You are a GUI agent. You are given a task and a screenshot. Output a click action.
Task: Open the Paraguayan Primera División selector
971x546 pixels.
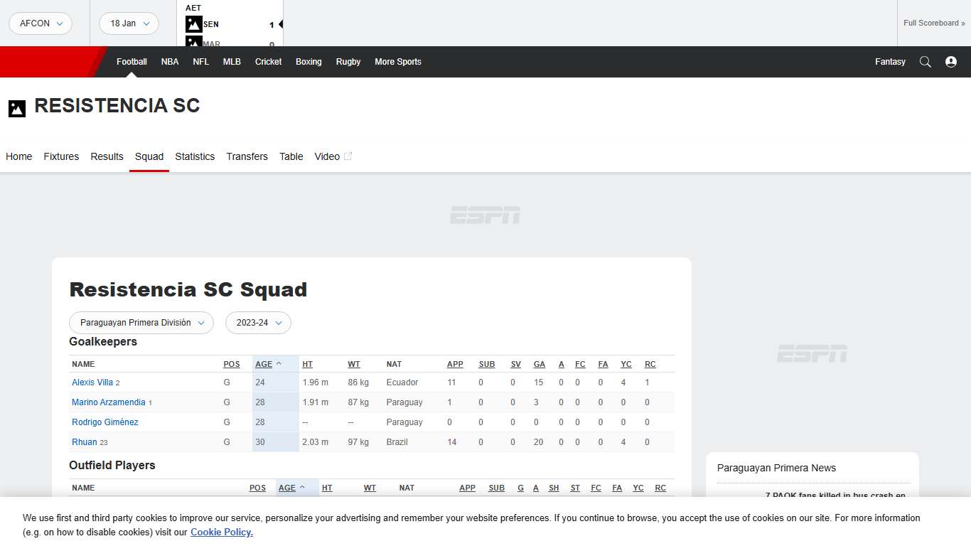(141, 323)
